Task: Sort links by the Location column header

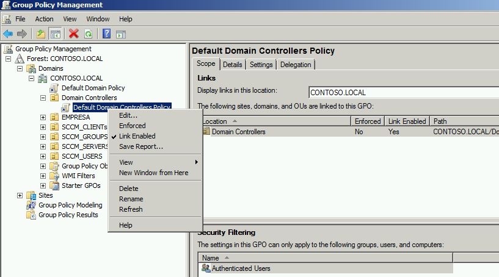Action: (275, 121)
